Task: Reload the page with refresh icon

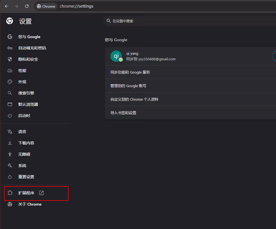Action: [27, 6]
